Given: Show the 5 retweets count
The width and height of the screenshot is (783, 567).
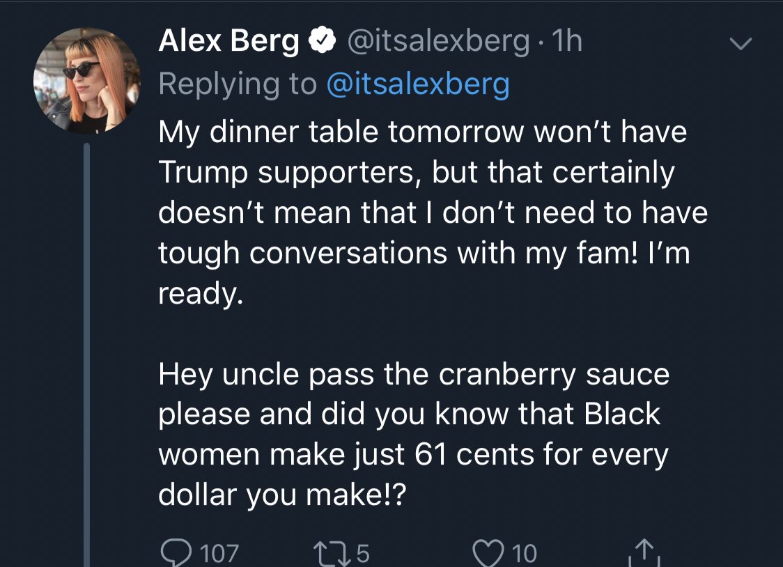Looking at the screenshot, I should tap(362, 554).
